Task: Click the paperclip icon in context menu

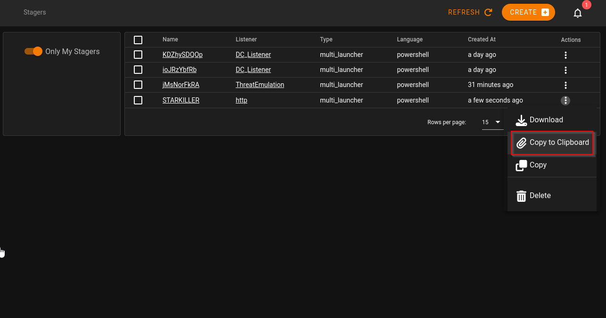Action: click(521, 143)
